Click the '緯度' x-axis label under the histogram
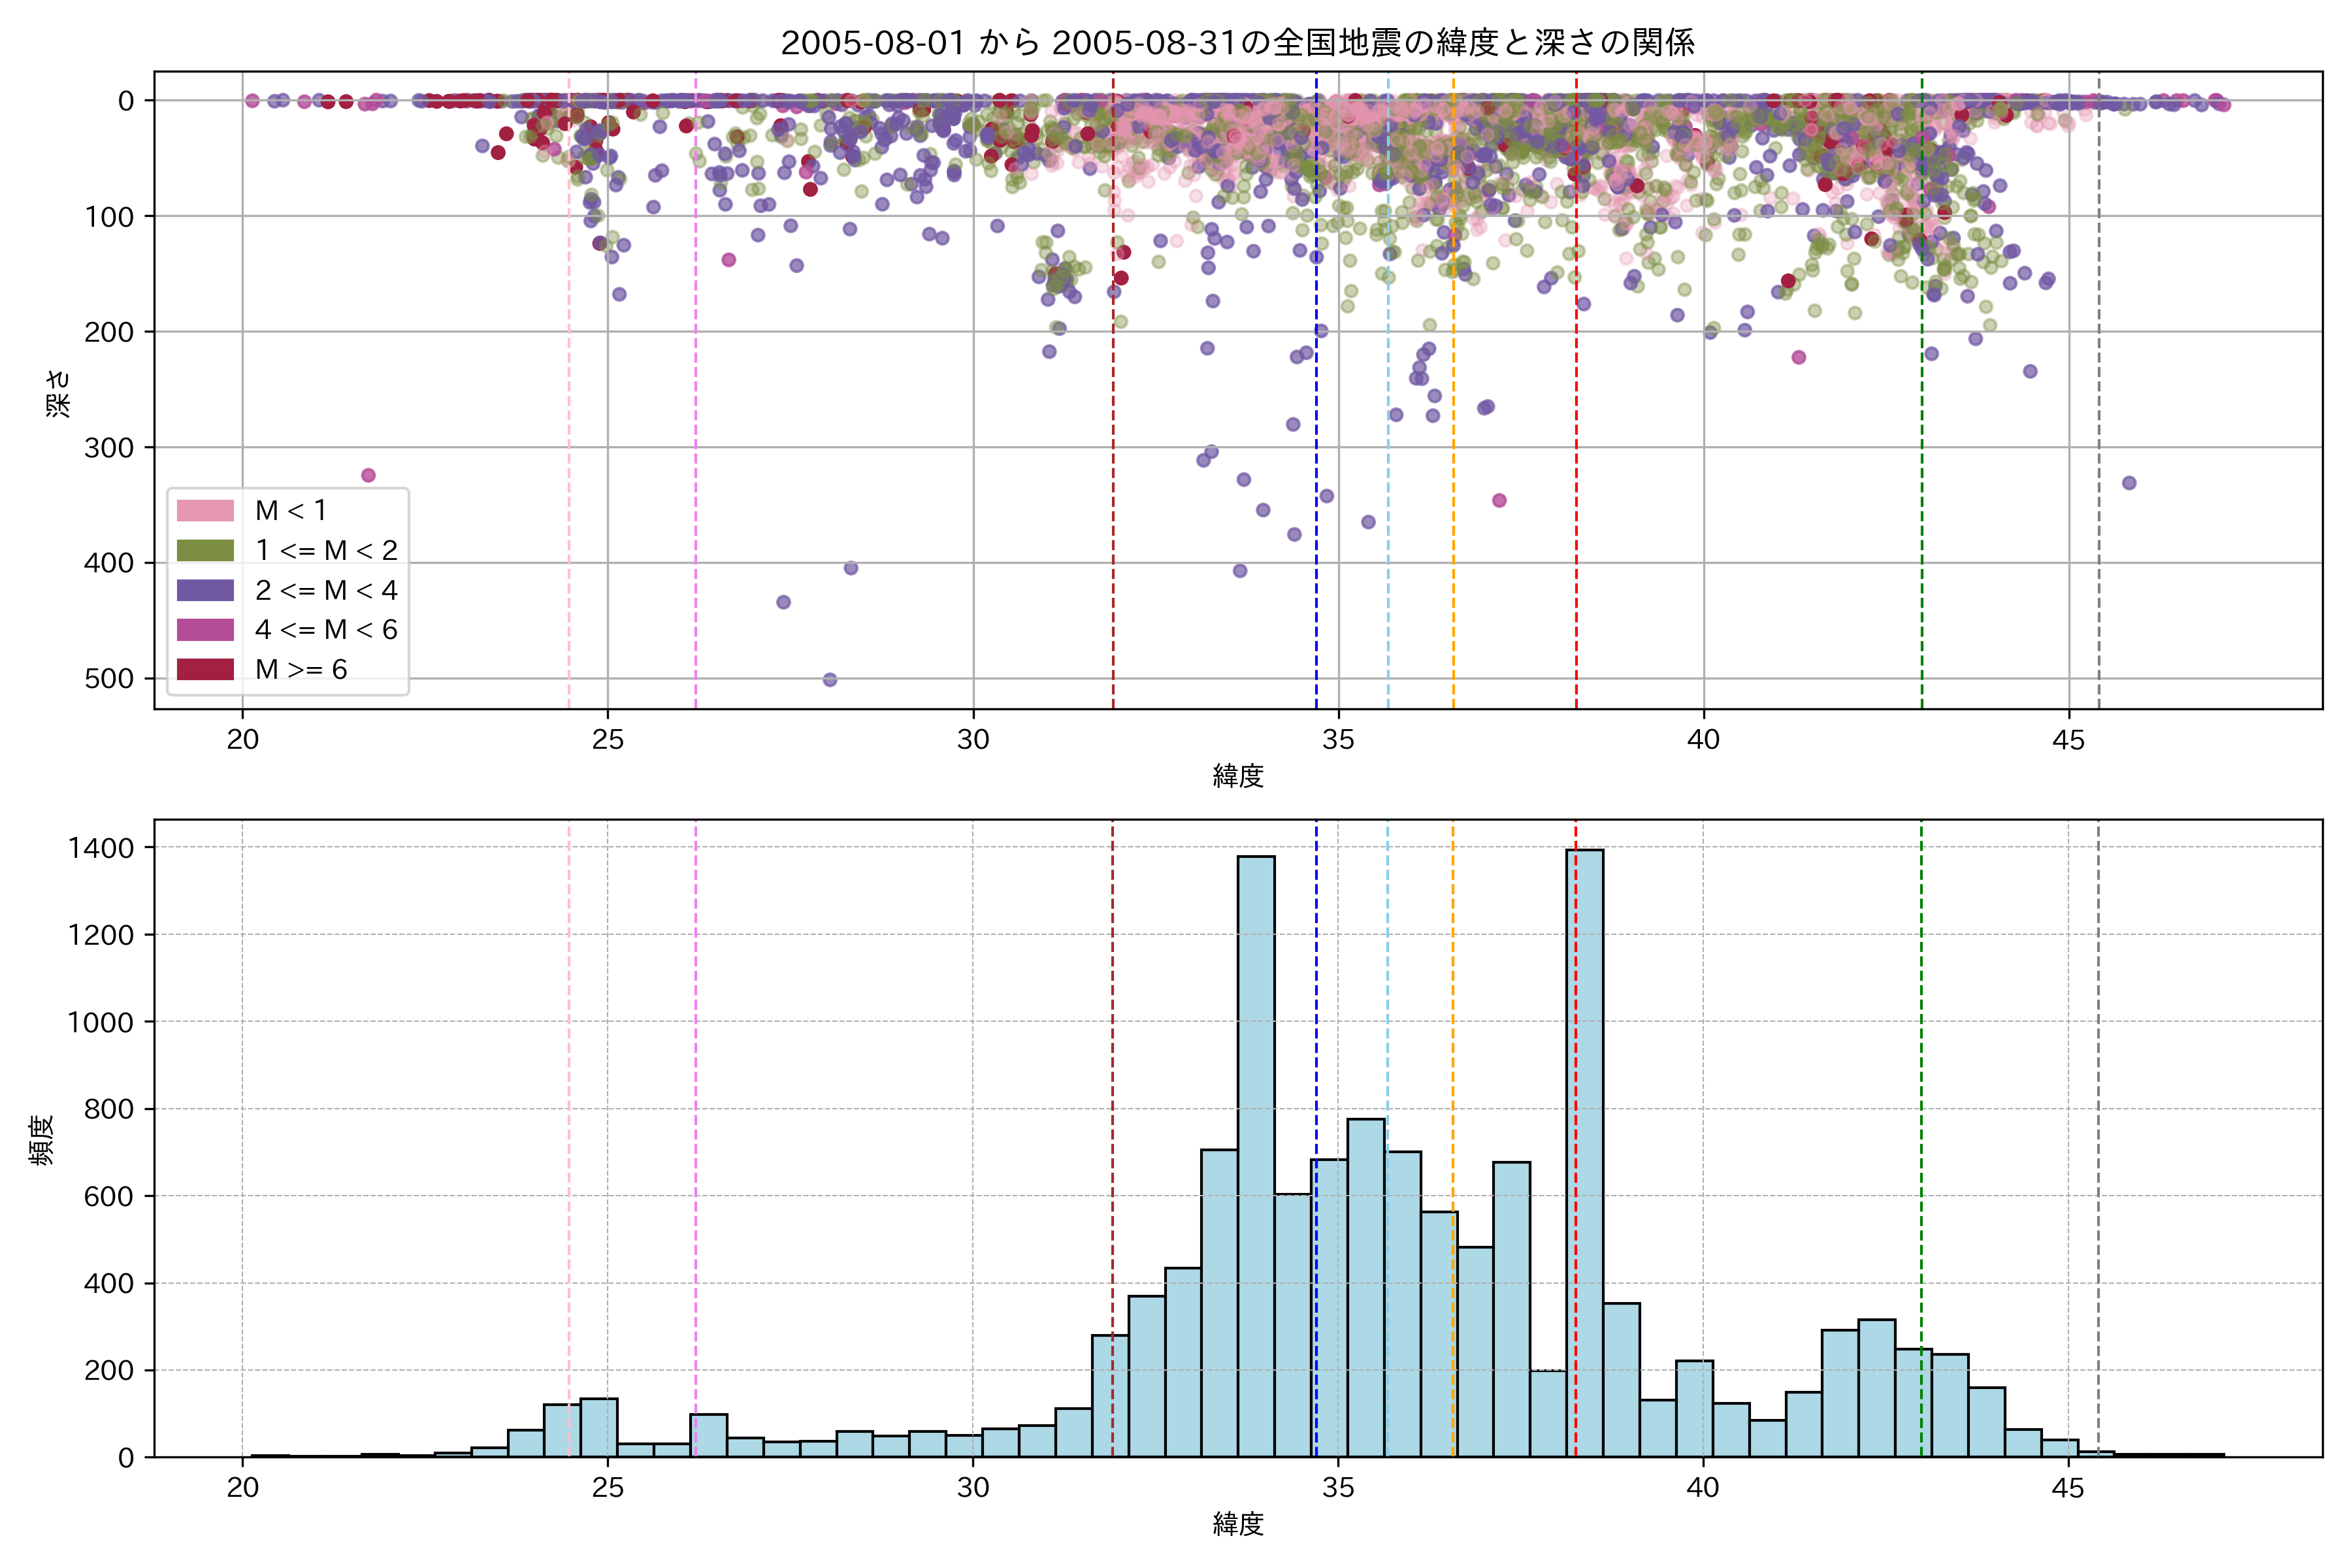The width and height of the screenshot is (2352, 1568). pyautogui.click(x=1238, y=1524)
